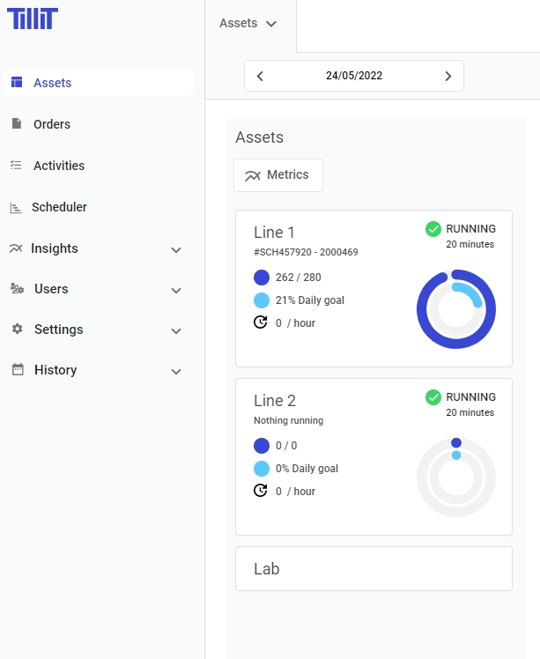Screen dimensions: 540x659
Task: Click the Users group icon
Action: 17,289
